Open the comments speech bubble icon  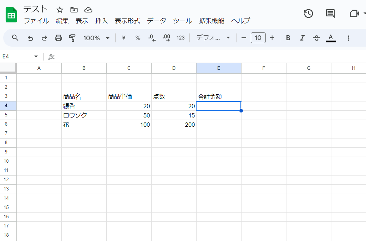click(330, 14)
